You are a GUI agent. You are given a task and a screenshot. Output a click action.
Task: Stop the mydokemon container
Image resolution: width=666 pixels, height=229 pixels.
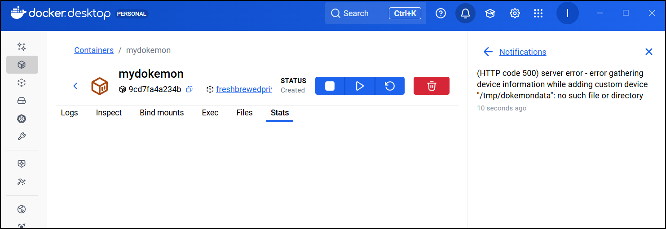(x=330, y=86)
